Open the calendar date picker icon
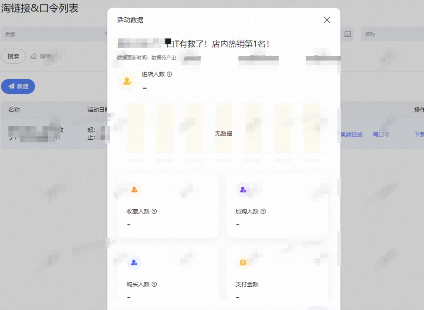Viewport: 424px width, 310px height. tap(348, 34)
